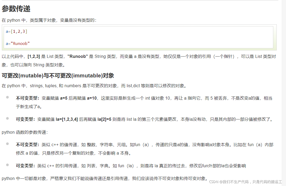Click code line a=[1,2,3]
Screen dimensions: 286x186
[16, 31]
